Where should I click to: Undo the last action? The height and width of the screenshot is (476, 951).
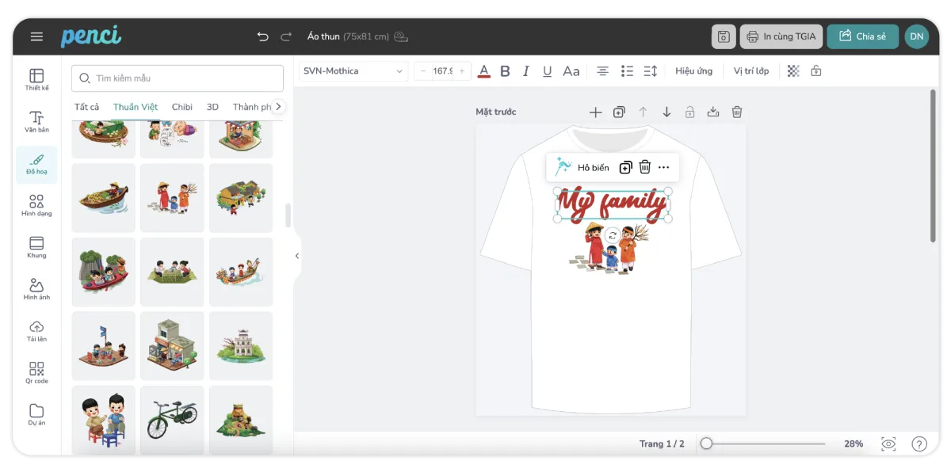(x=263, y=36)
